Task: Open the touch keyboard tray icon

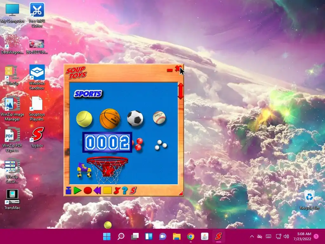Action: point(269,236)
